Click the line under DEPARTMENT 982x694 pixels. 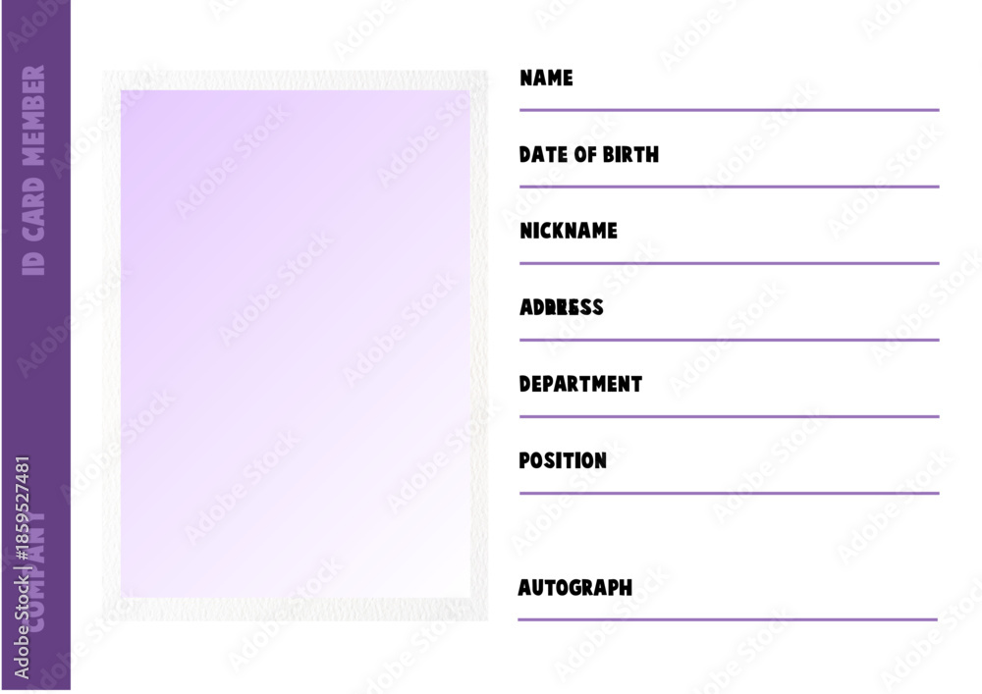click(x=729, y=416)
